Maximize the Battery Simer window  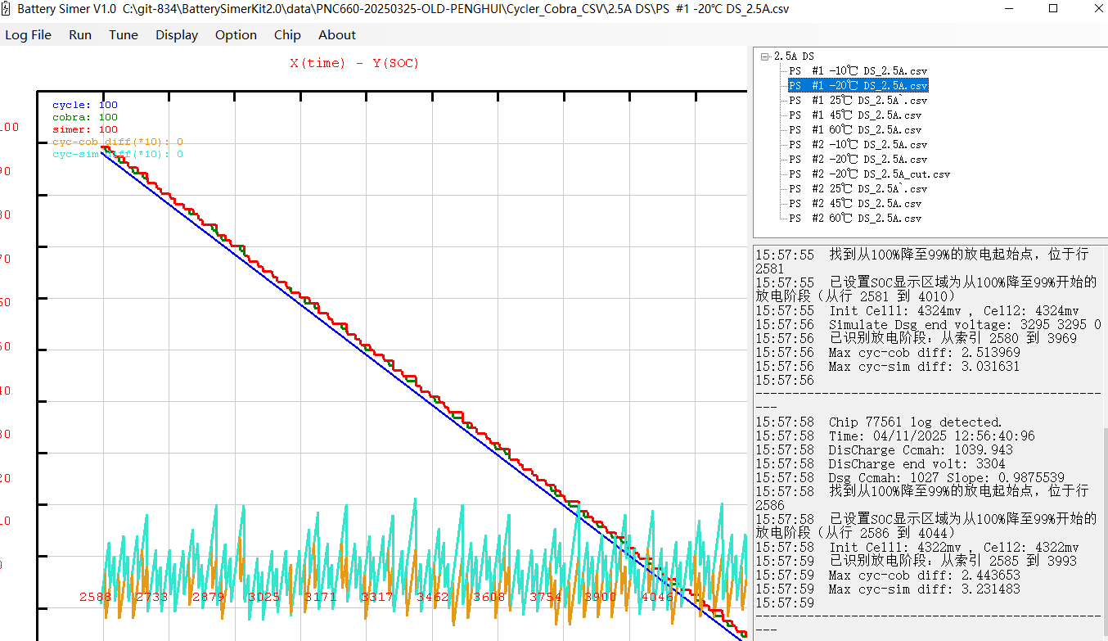tap(1052, 9)
